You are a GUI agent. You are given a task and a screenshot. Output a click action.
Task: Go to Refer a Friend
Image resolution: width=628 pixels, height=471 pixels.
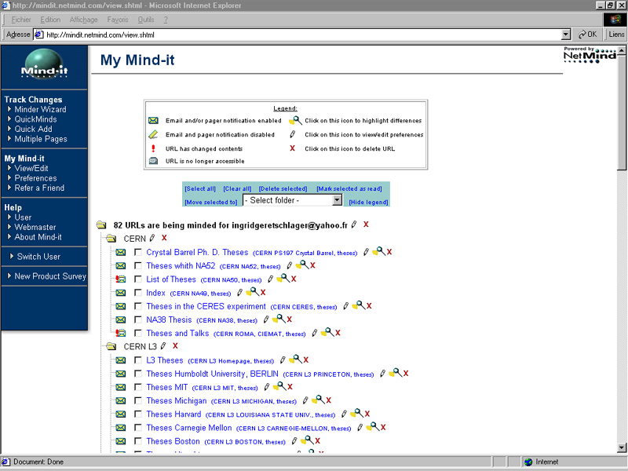coord(39,188)
